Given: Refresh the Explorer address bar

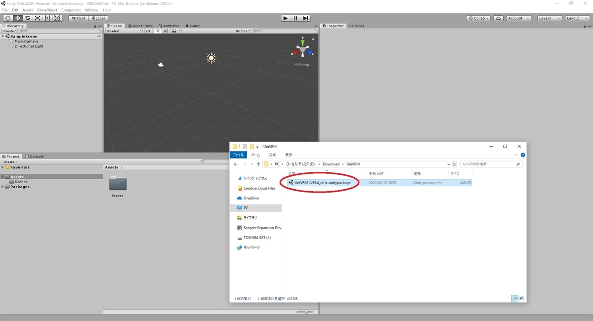Looking at the screenshot, I should click(453, 164).
